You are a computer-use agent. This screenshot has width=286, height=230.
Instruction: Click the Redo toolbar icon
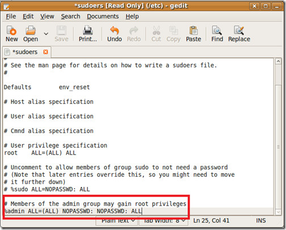point(134,31)
